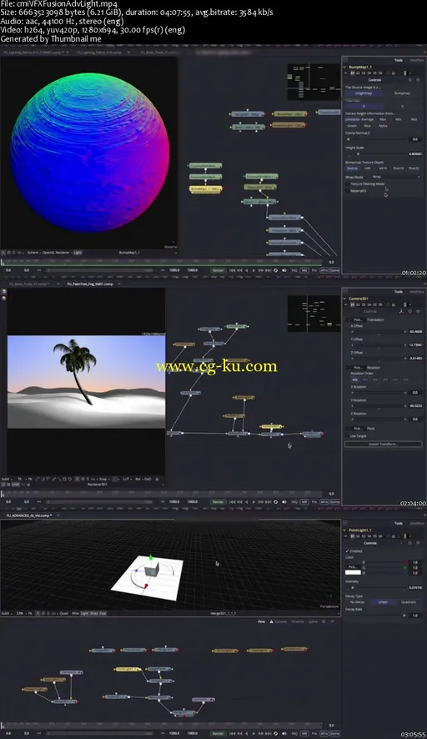Switch to the FU_PalmTree_Fog_Vid01.comp tab

click(x=90, y=284)
